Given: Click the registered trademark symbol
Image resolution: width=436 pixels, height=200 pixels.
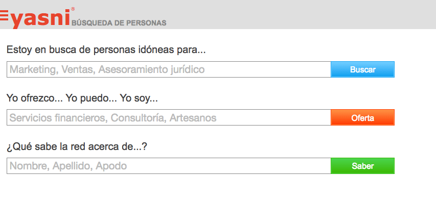Looking at the screenshot, I should [73, 9].
